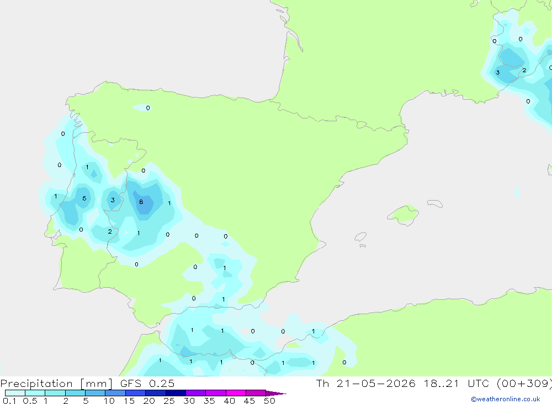Click the legend label 10
552x404 pixels.
point(109,401)
